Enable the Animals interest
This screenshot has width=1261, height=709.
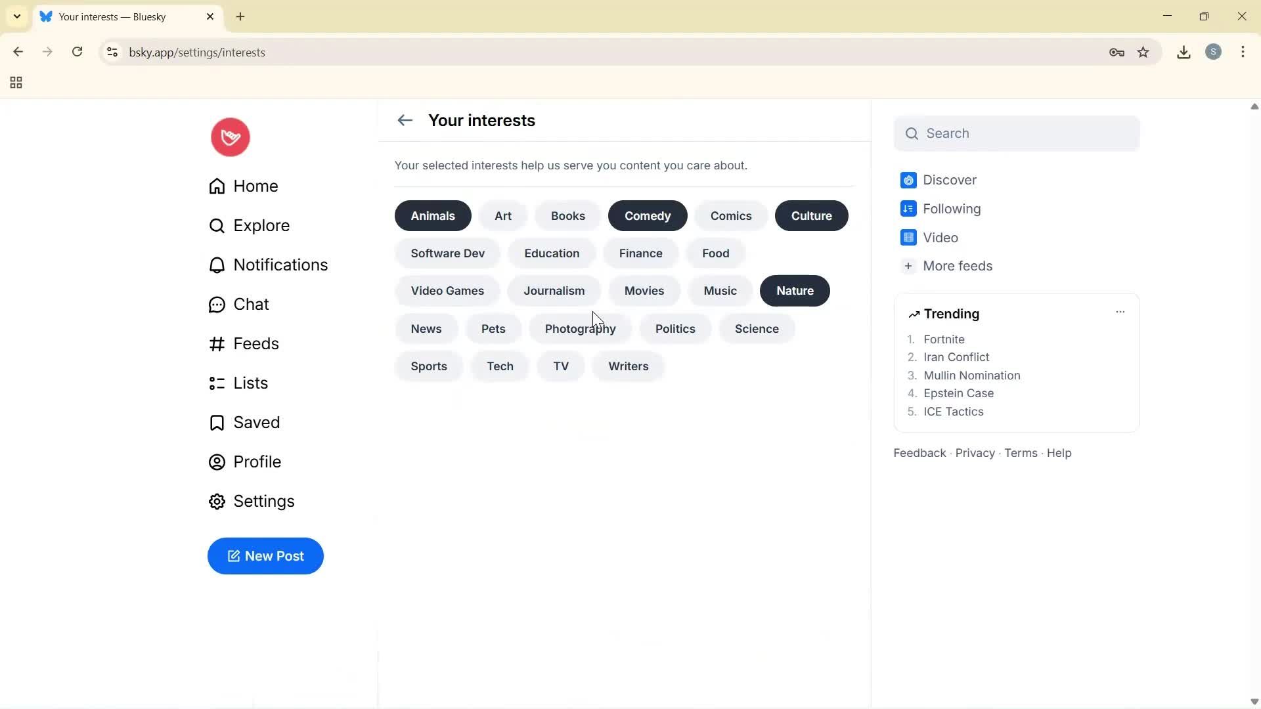click(x=432, y=215)
